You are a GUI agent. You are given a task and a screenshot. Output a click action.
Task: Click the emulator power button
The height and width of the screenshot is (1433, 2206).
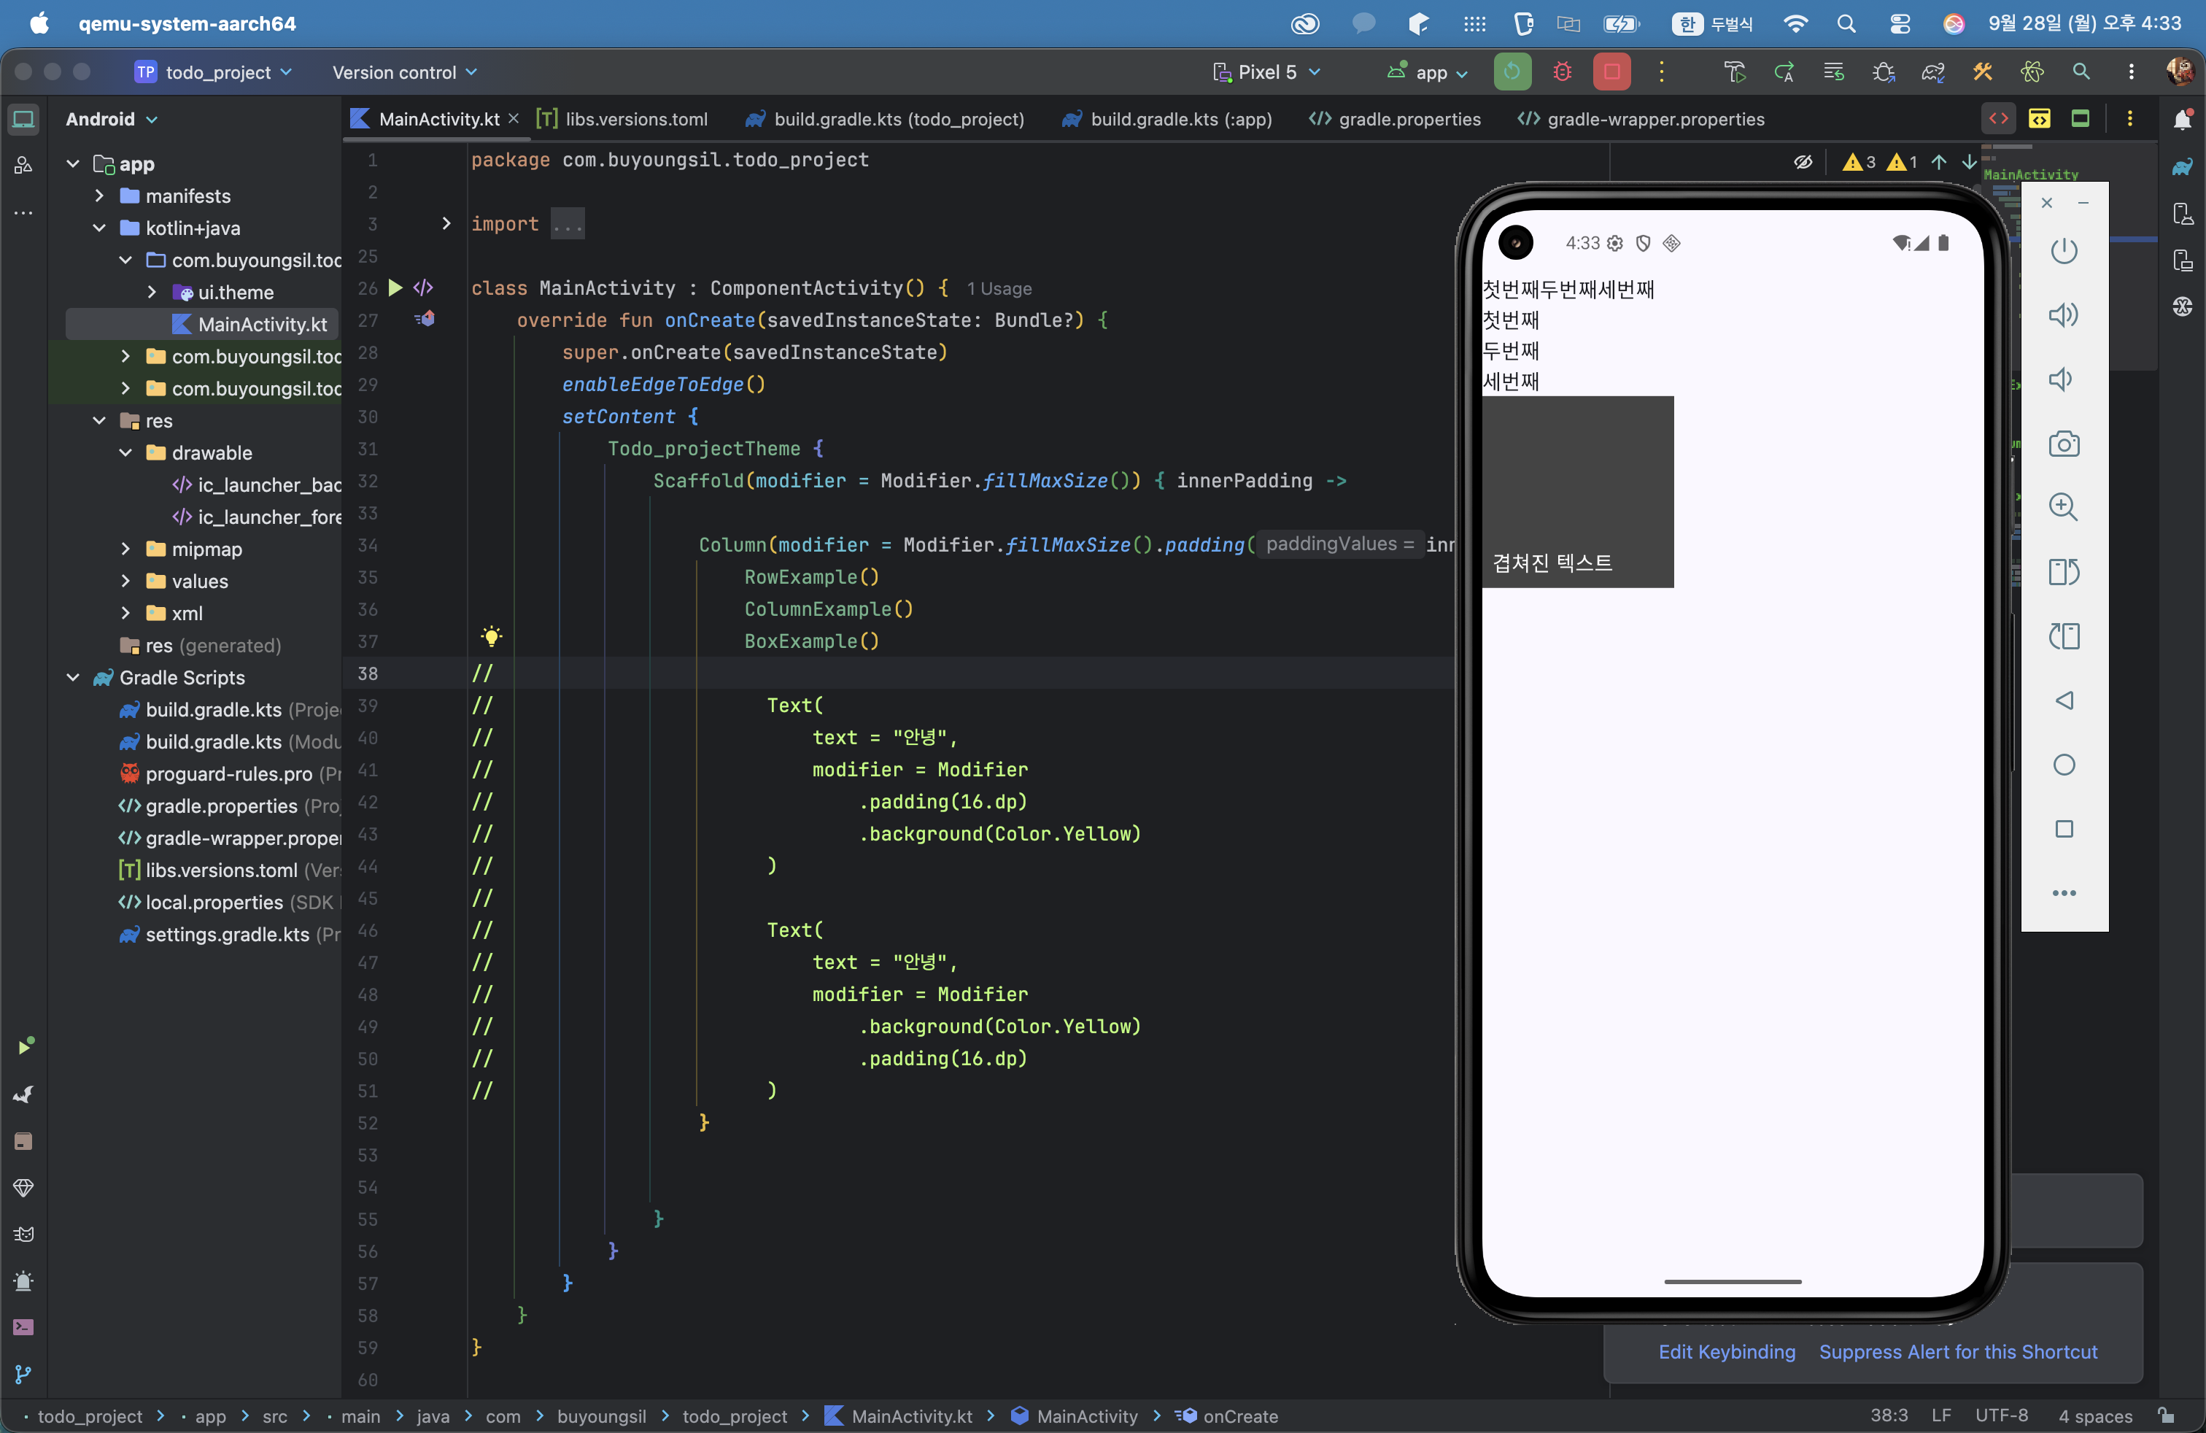pyautogui.click(x=2063, y=250)
